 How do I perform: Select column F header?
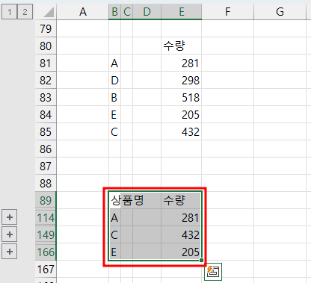click(228, 12)
